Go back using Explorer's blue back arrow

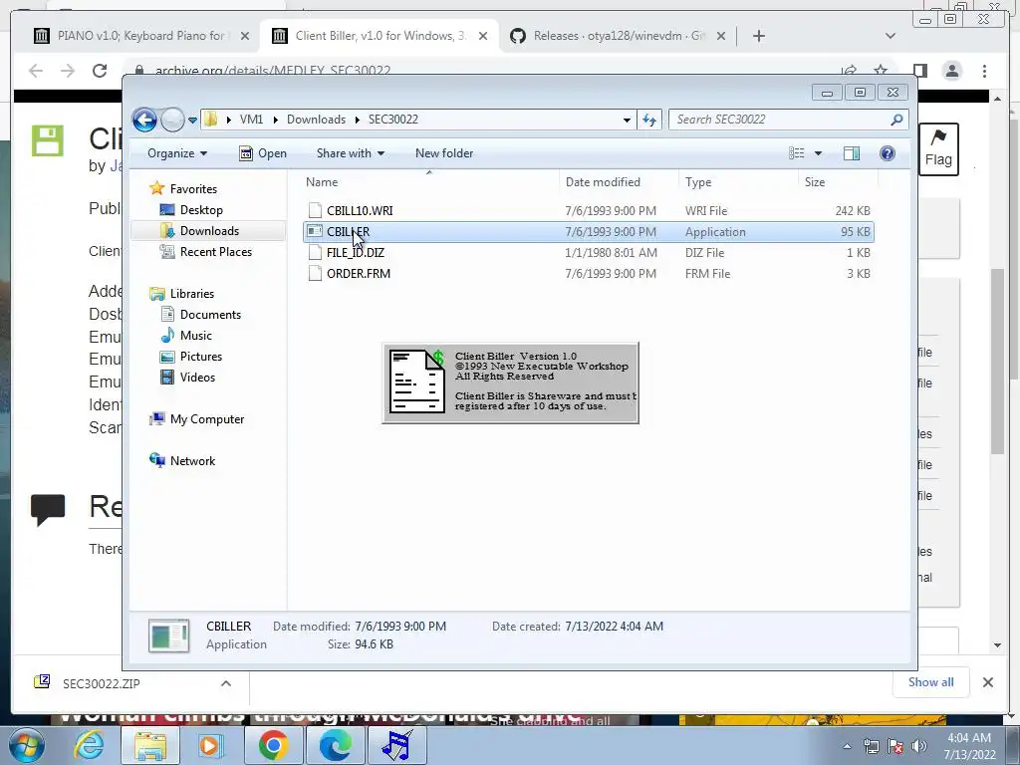click(x=144, y=120)
